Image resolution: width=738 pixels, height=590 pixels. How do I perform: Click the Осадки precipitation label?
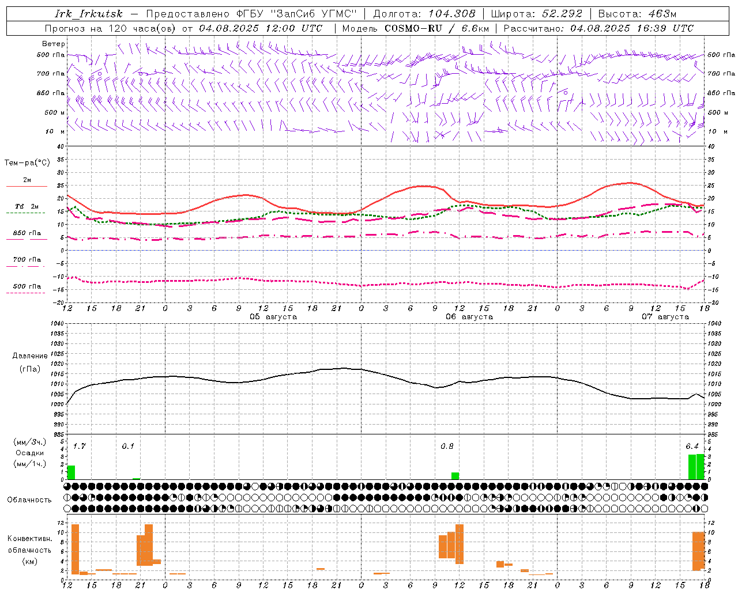point(30,453)
